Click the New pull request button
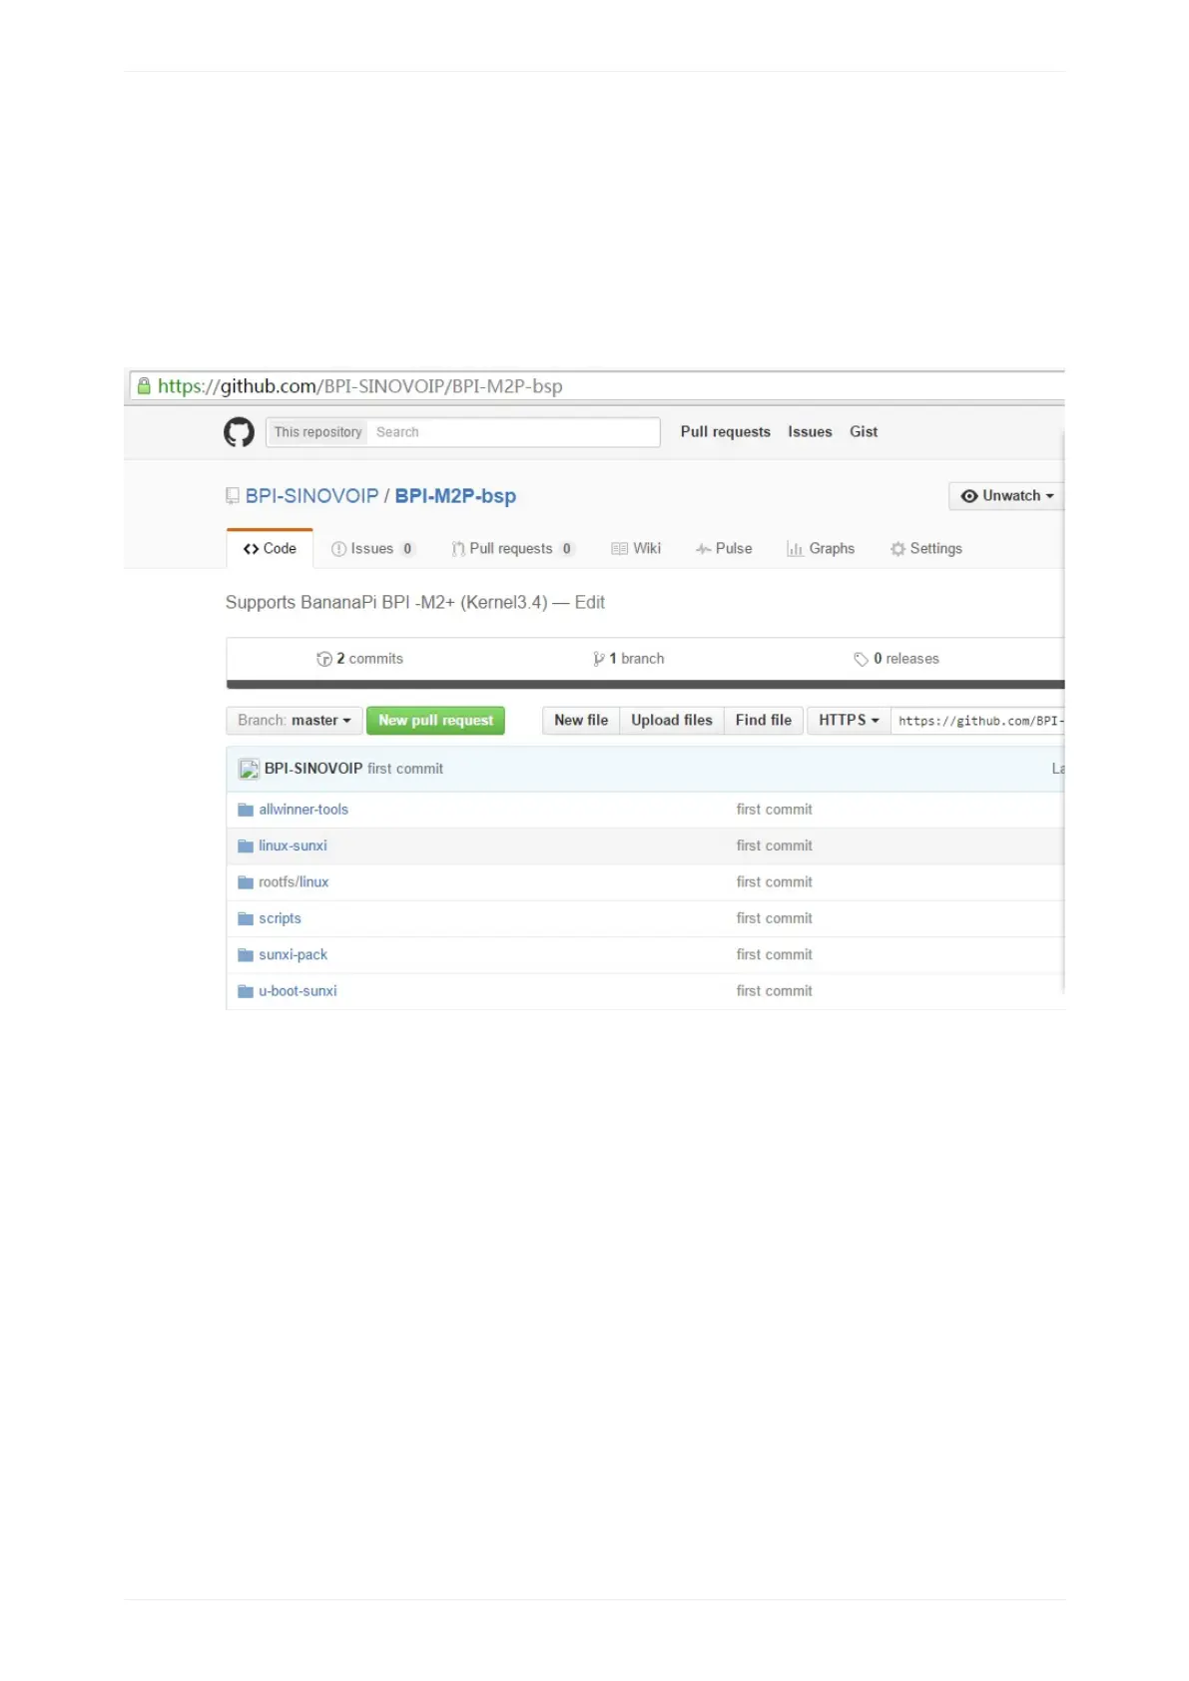Image resolution: width=1189 pixels, height=1681 pixels. (436, 721)
